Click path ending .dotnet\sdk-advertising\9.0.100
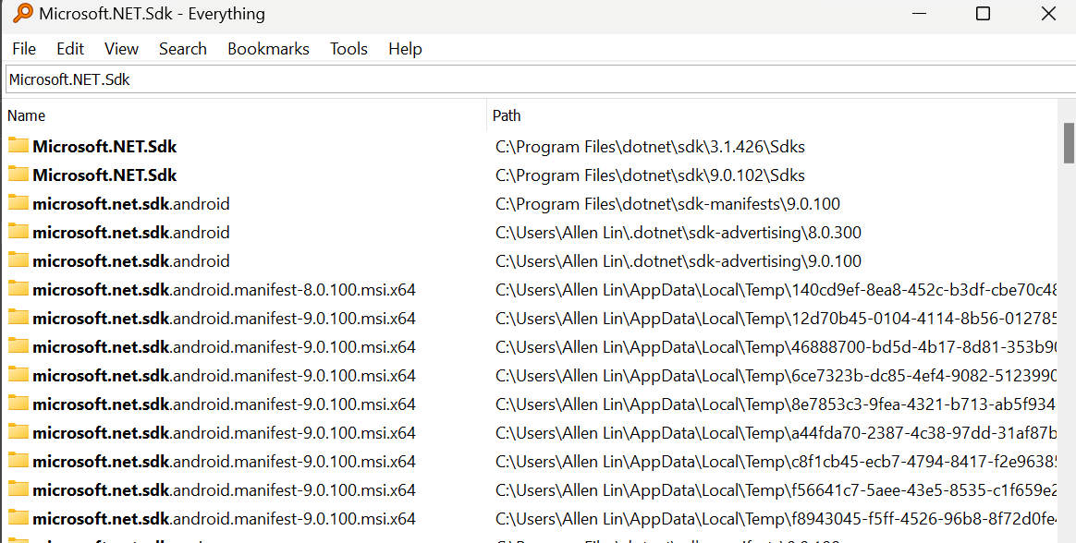Image resolution: width=1076 pixels, height=543 pixels. [678, 261]
